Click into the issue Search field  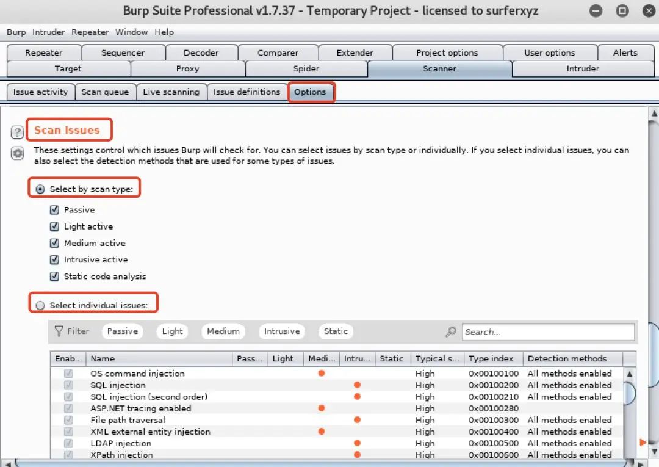[x=548, y=331]
